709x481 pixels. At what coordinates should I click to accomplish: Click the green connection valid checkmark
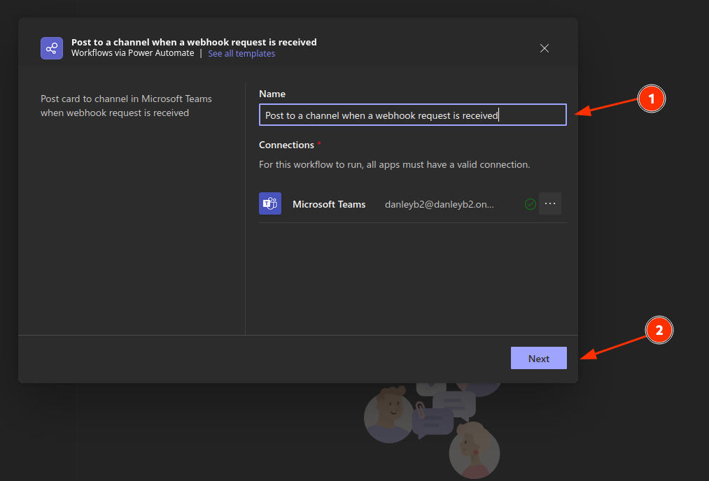point(531,204)
